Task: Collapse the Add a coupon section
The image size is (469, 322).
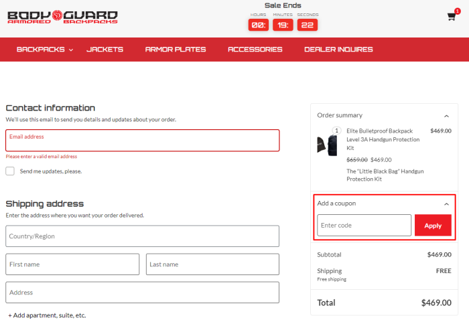Action: pyautogui.click(x=446, y=204)
